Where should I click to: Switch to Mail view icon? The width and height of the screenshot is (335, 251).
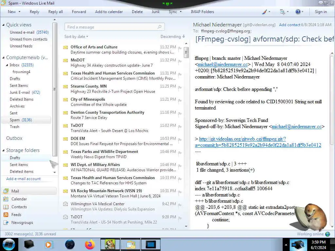point(6,191)
